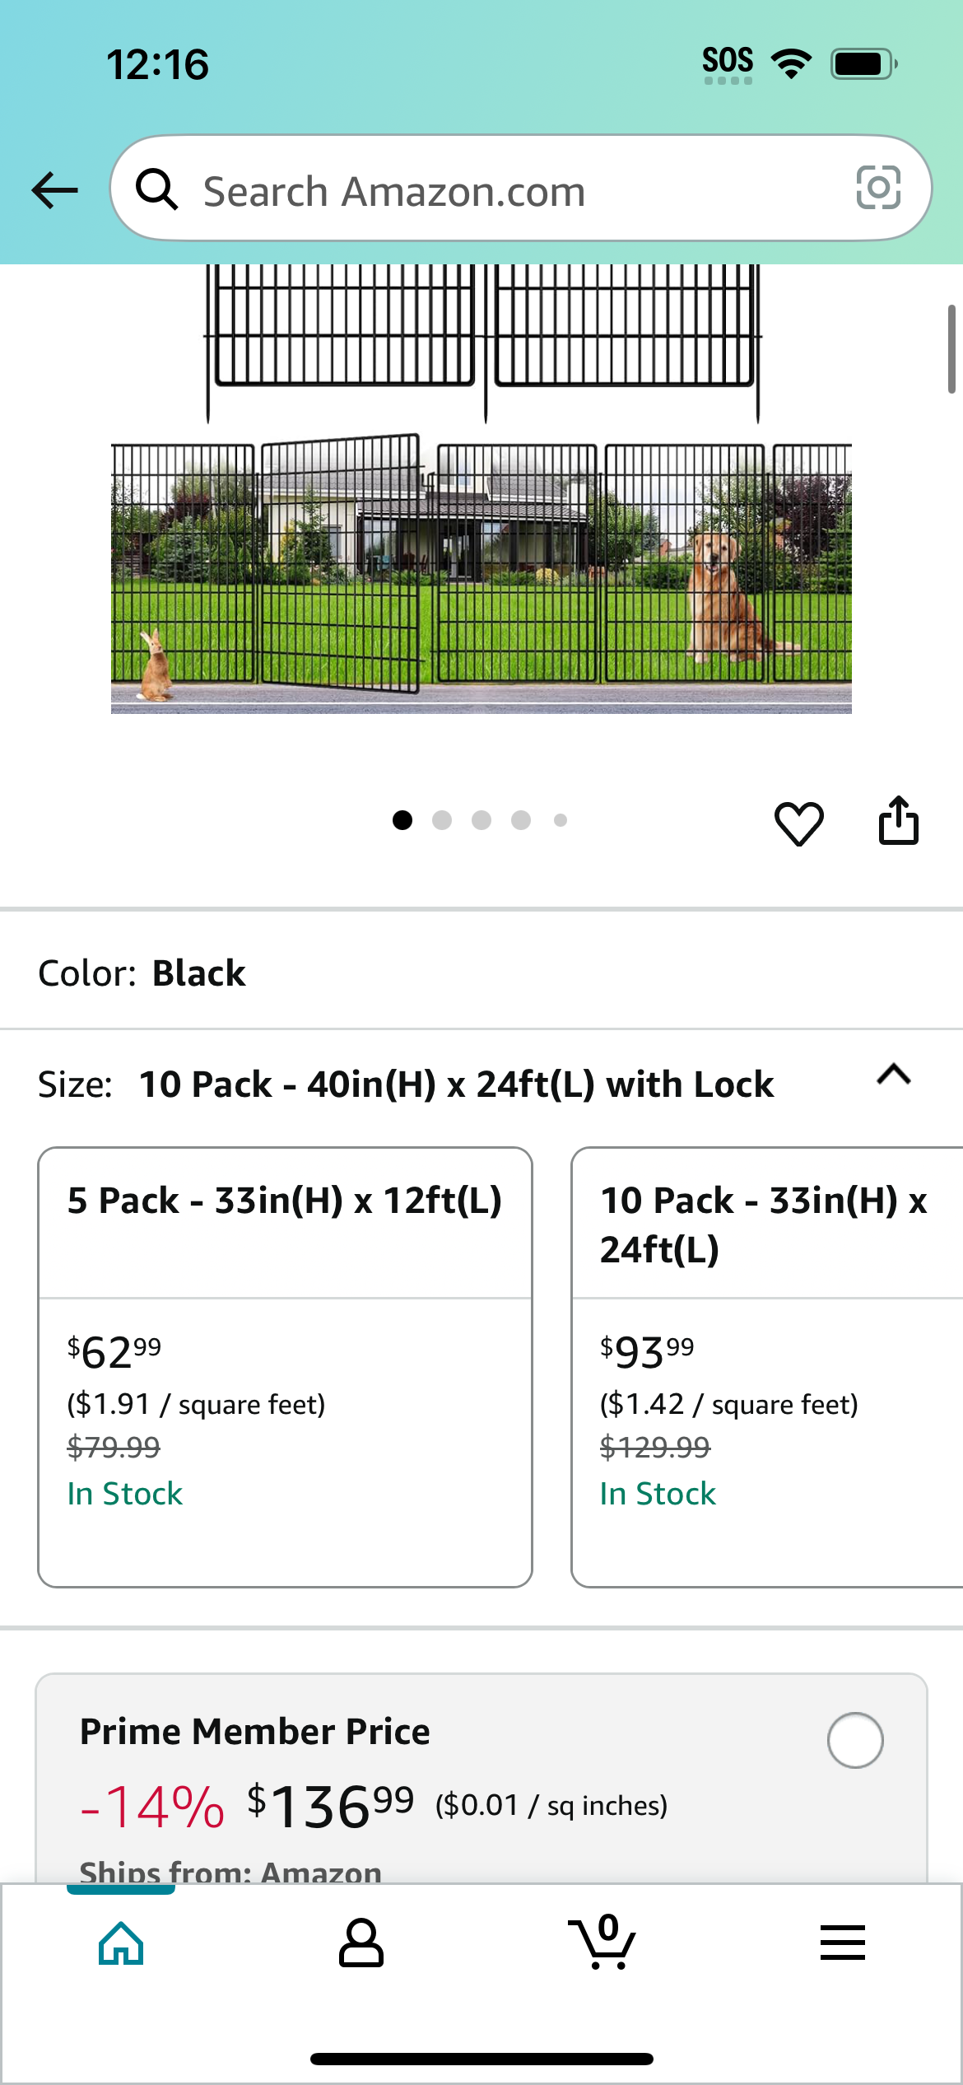Screen dimensions: 963x2085
Task: Focus the Search Amazon.com field
Action: point(521,189)
